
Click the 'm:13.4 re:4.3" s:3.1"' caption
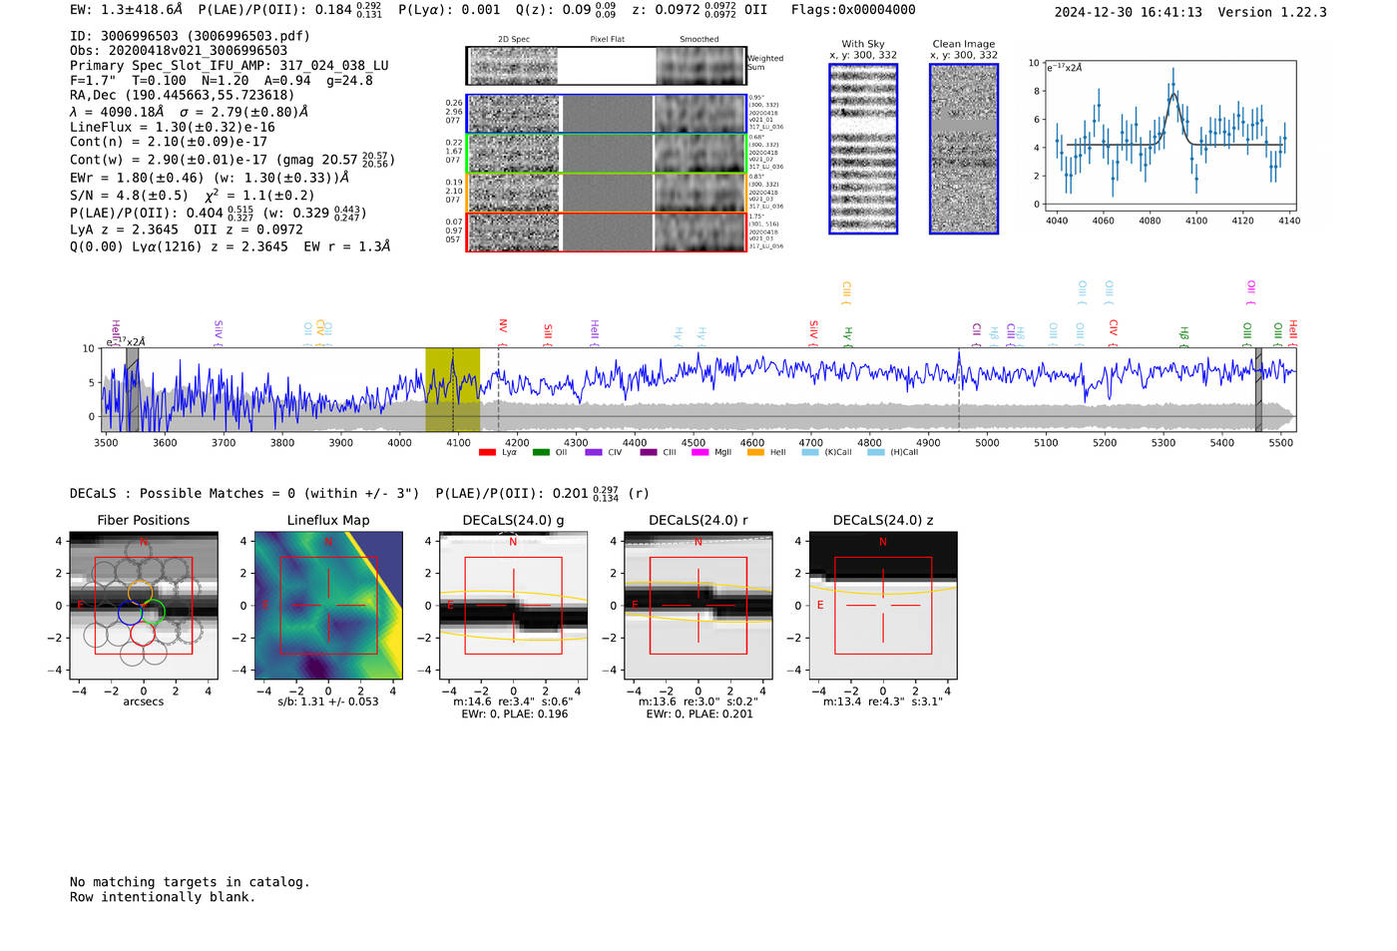[883, 702]
